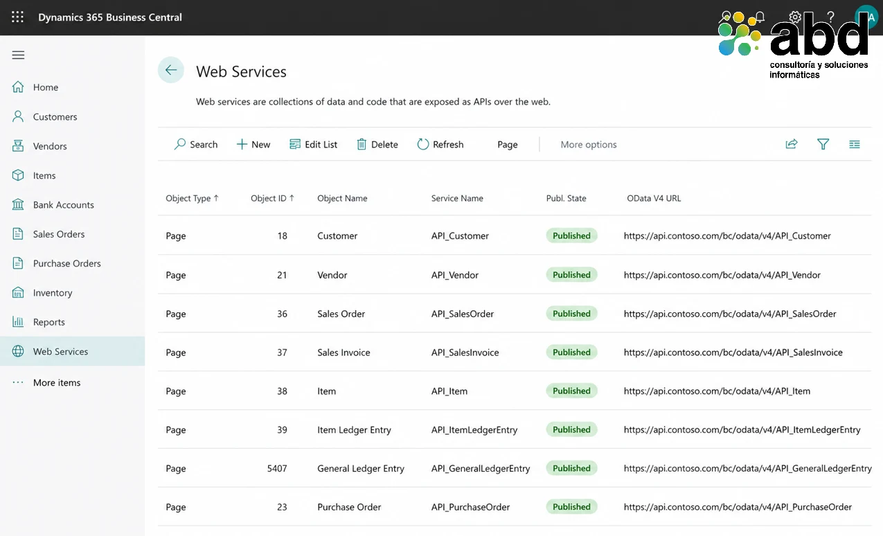Open the app launcher waffle icon
Viewport: 883px width, 536px height.
coord(17,17)
